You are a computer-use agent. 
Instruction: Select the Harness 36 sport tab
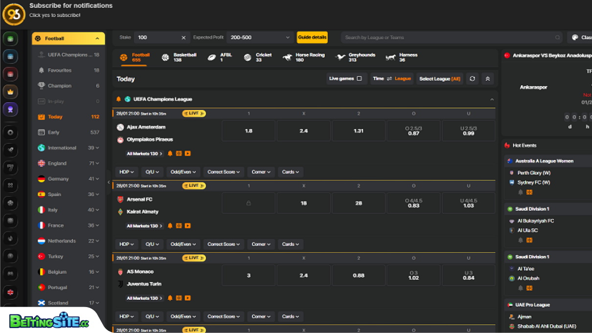click(402, 58)
